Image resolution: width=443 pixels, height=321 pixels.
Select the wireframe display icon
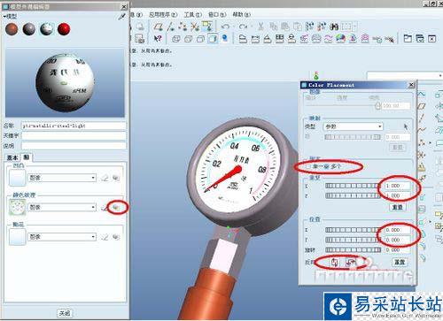[176, 39]
